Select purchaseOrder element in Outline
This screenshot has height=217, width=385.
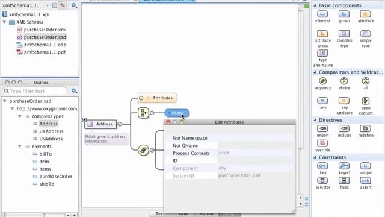pos(55,177)
